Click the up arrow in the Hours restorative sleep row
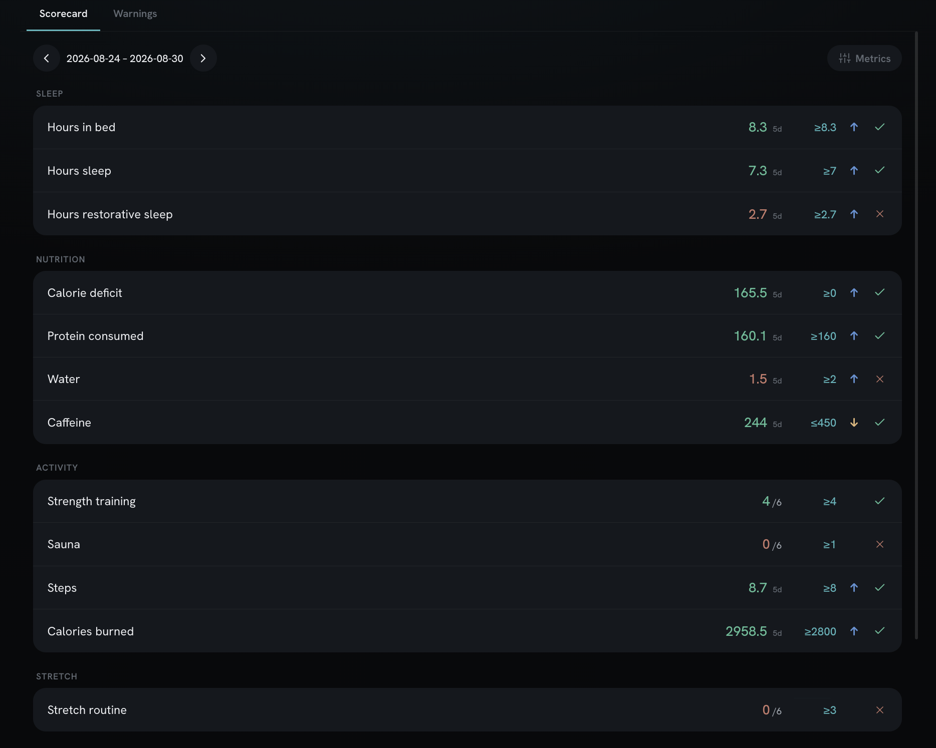Screen dimensions: 936x748 coord(854,214)
